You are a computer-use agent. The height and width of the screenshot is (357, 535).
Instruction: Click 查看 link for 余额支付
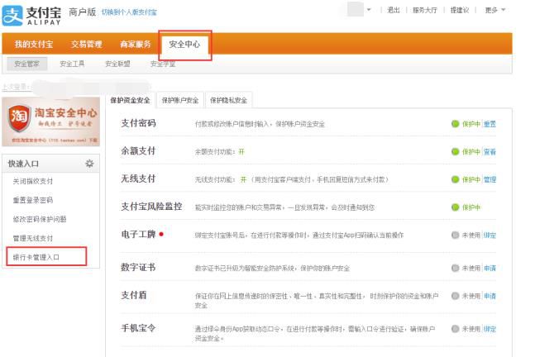click(490, 152)
